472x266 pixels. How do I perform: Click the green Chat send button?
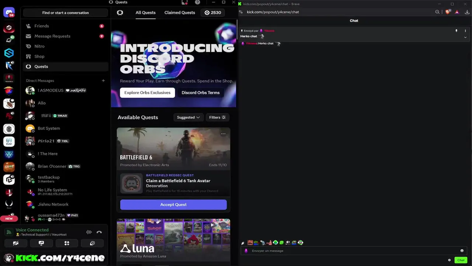461,260
